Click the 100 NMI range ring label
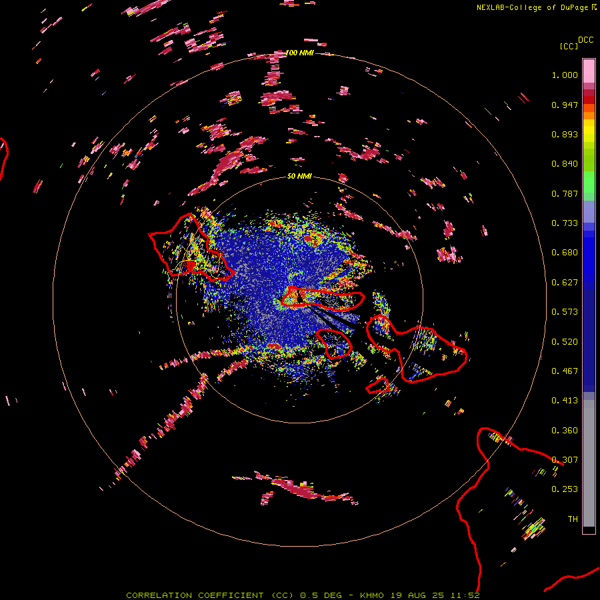This screenshot has height=600, width=600. 299,53
